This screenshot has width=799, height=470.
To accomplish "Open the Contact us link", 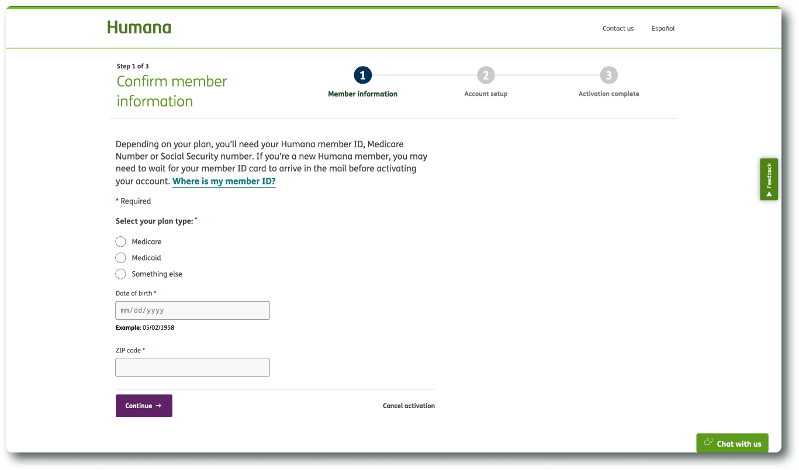I will coord(618,29).
